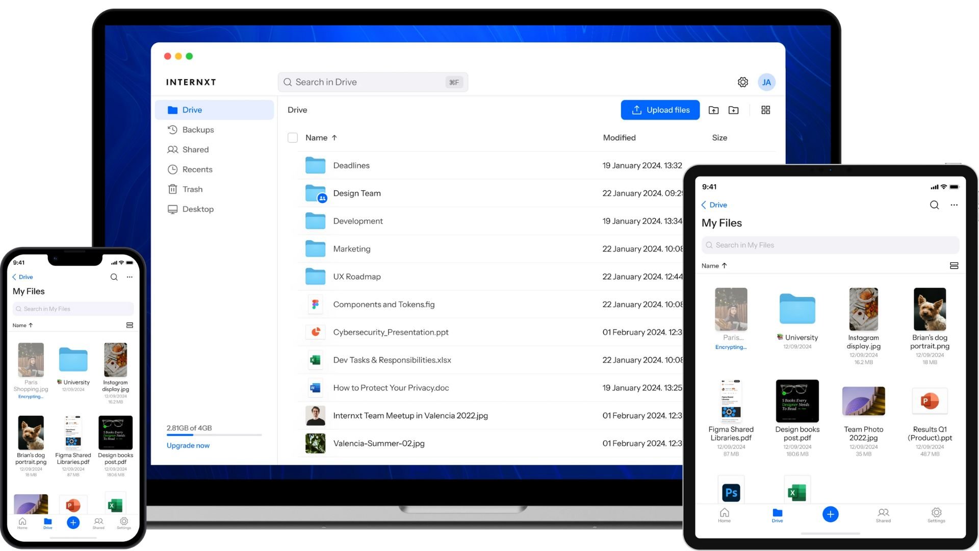The height and width of the screenshot is (551, 979).
Task: Open the Design Team folder
Action: click(x=356, y=193)
